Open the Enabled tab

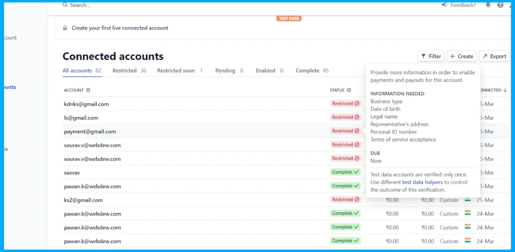(269, 70)
